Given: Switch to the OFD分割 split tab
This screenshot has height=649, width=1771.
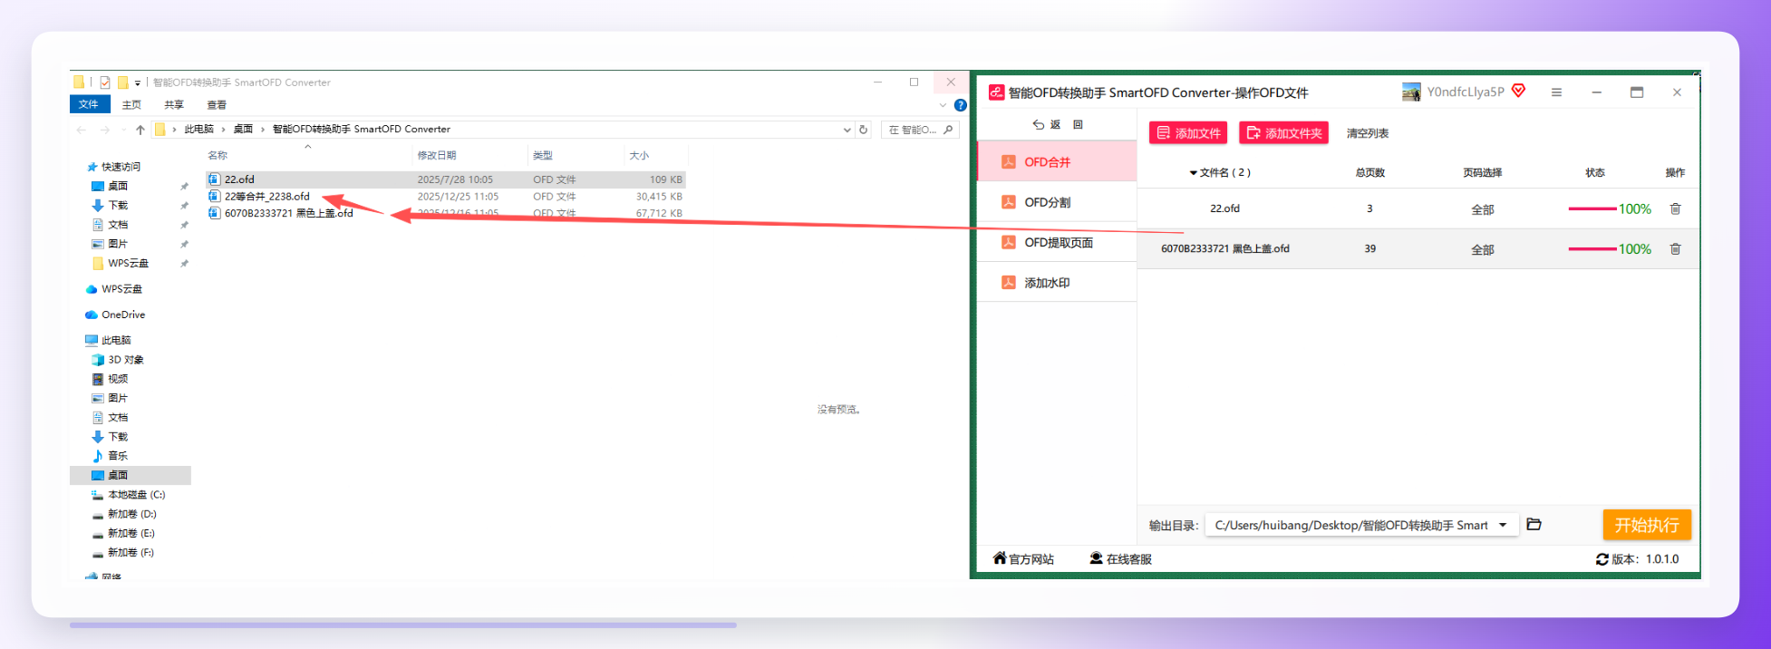Looking at the screenshot, I should (1057, 202).
